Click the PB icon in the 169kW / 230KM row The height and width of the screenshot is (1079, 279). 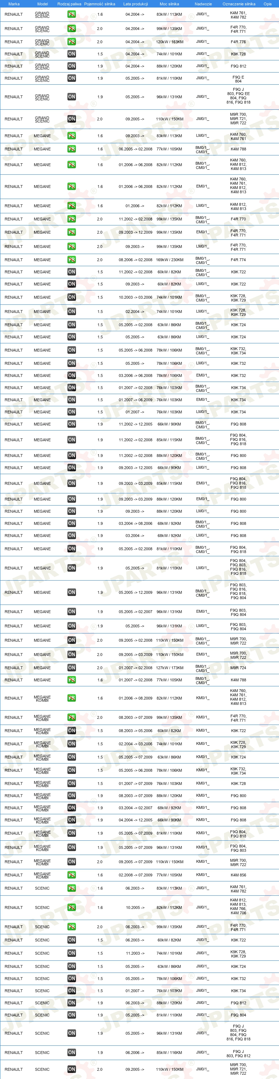point(71,260)
